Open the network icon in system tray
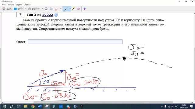 [169, 106]
